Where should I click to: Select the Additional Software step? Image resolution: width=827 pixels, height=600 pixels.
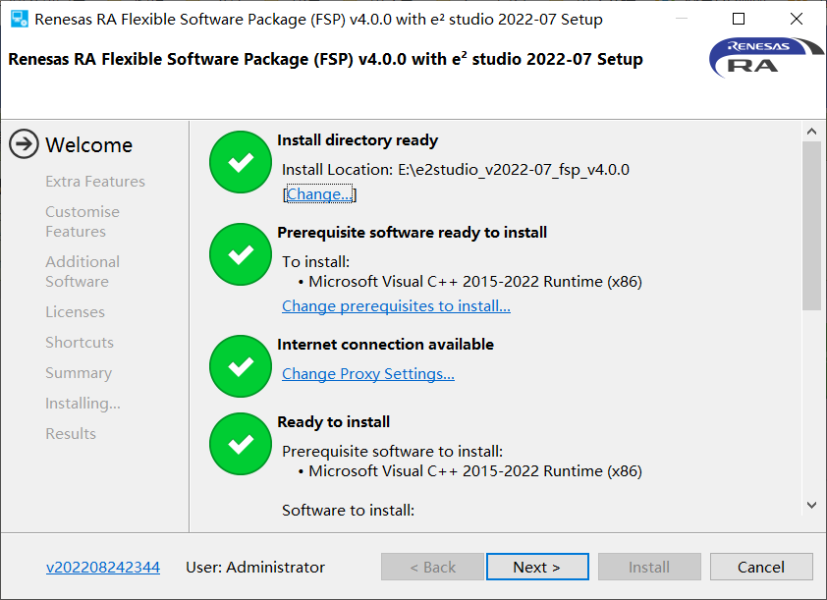tap(83, 272)
